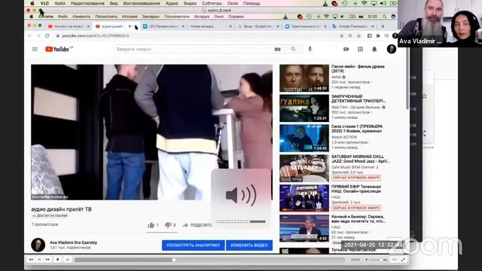The height and width of the screenshot is (271, 482).
Task: Click the Wi-Fi icon in the top menu bar
Action: pos(365,3)
